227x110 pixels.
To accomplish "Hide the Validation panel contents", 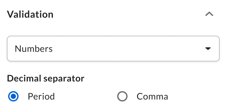I will [209, 14].
